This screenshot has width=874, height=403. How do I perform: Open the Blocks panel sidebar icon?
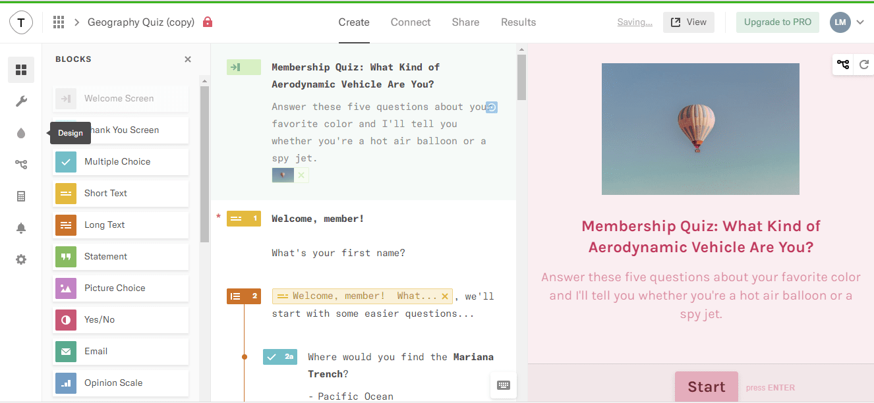click(x=21, y=70)
